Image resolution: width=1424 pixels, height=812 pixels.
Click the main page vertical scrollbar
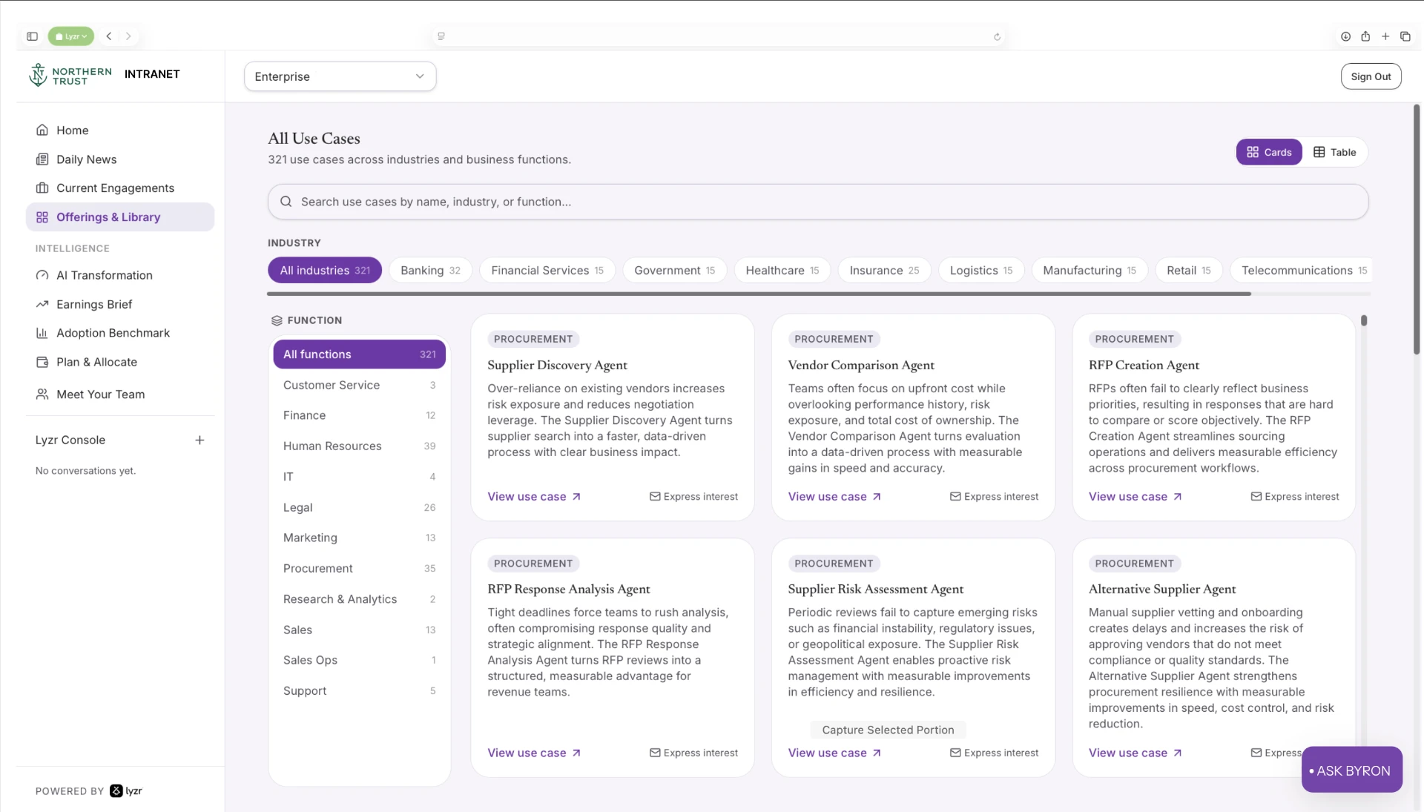1417,230
